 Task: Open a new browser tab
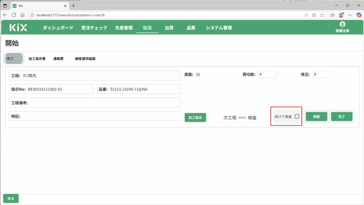tap(73, 6)
